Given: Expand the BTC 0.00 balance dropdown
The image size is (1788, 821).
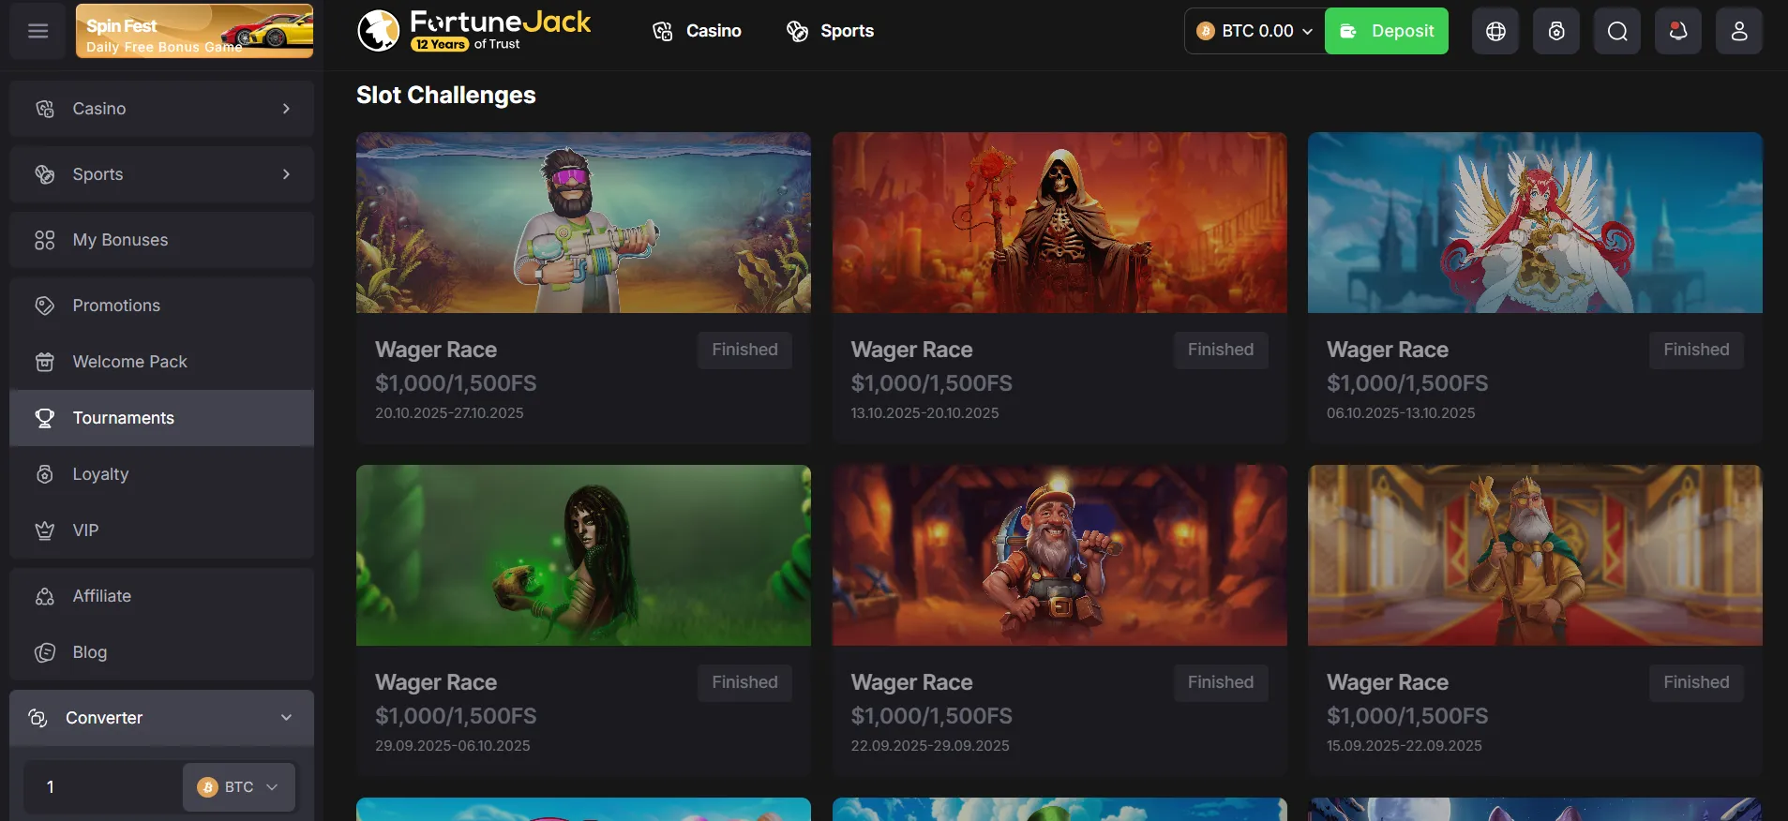Looking at the screenshot, I should [x=1255, y=31].
